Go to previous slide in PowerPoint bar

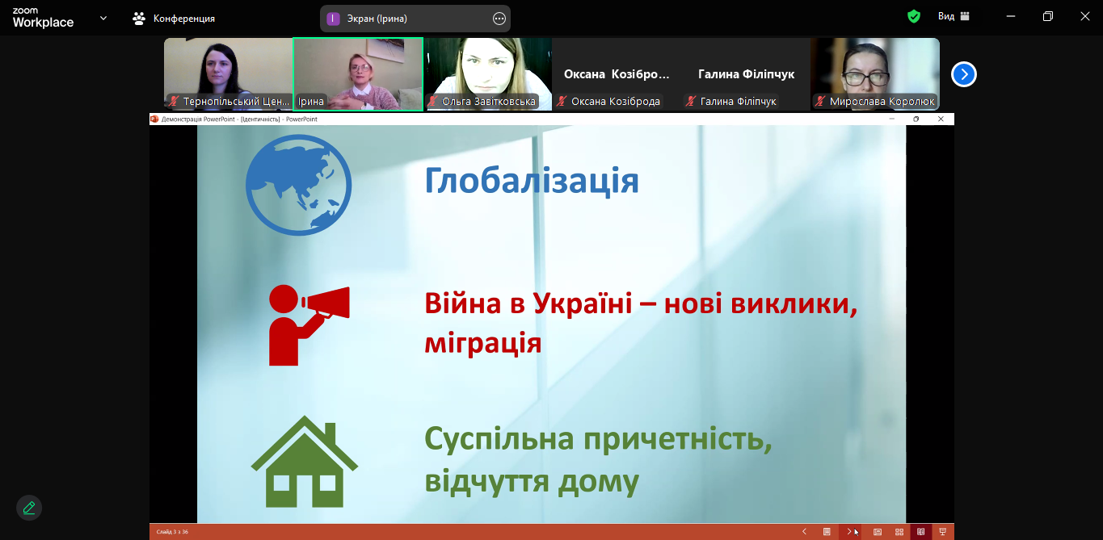pyautogui.click(x=804, y=532)
